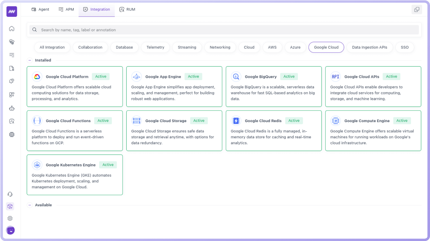Viewport: 430px width, 241px height.
Task: Click the Google Cloud Storage icon
Action: click(x=136, y=121)
